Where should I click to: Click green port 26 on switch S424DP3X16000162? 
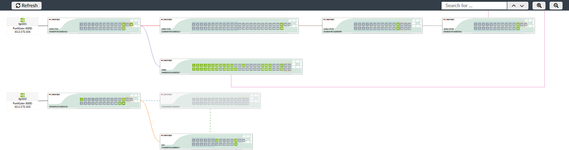point(131,25)
